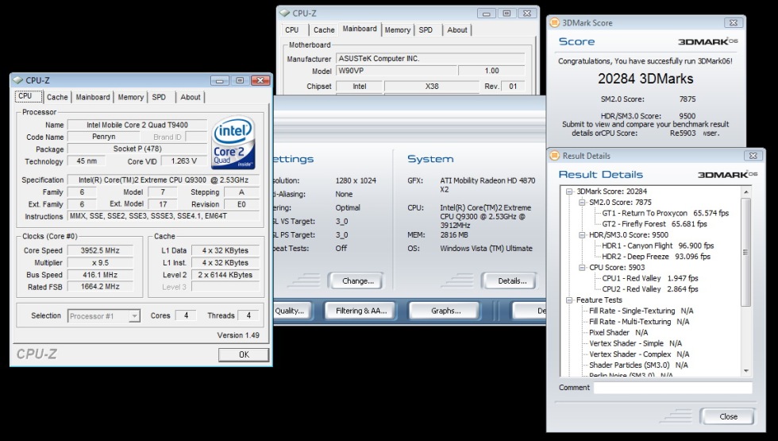This screenshot has height=441, width=778.
Task: Collapse the 3DMark Score: 20284 tree node
Action: [x=569, y=191]
